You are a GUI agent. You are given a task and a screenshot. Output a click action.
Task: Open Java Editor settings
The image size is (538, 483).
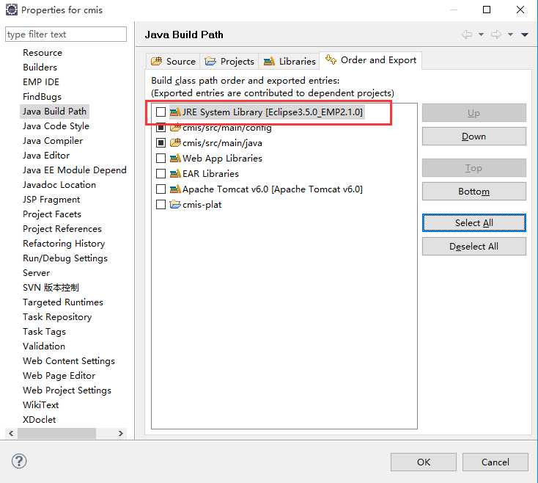[46, 156]
